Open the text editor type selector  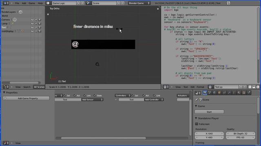(166, 87)
